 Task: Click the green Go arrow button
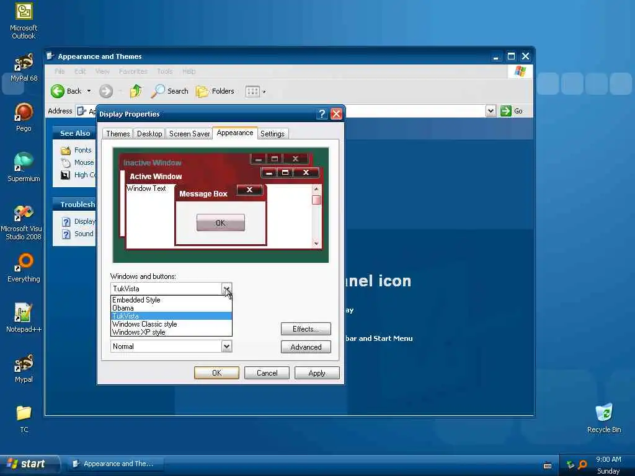506,110
